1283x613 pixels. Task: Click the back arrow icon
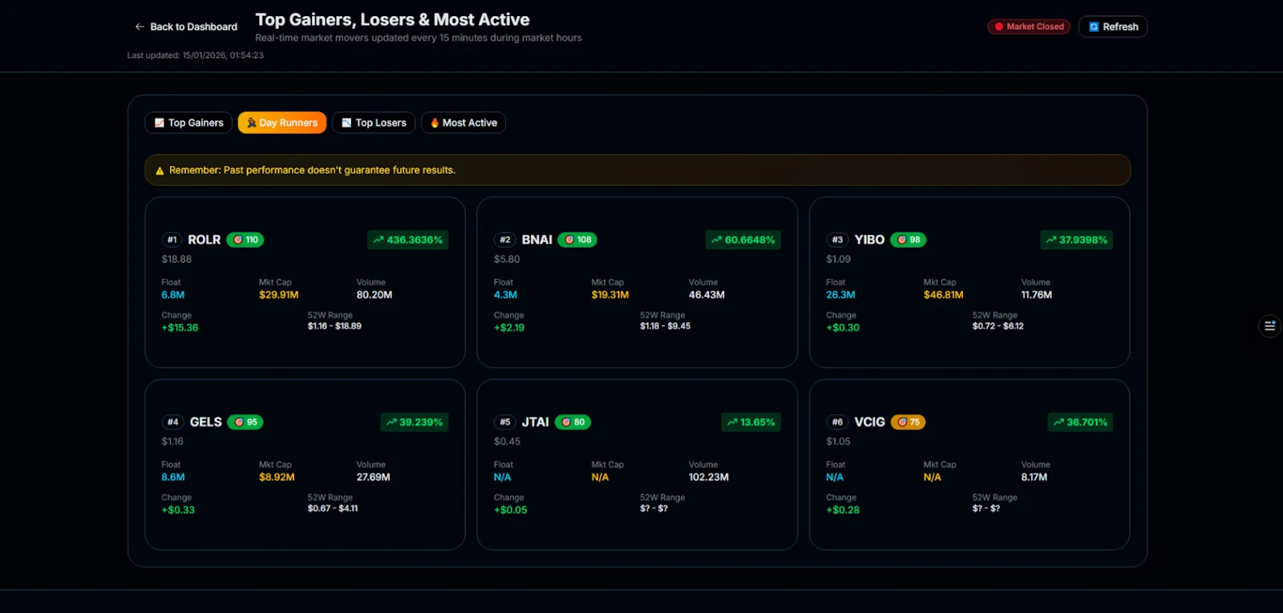140,26
